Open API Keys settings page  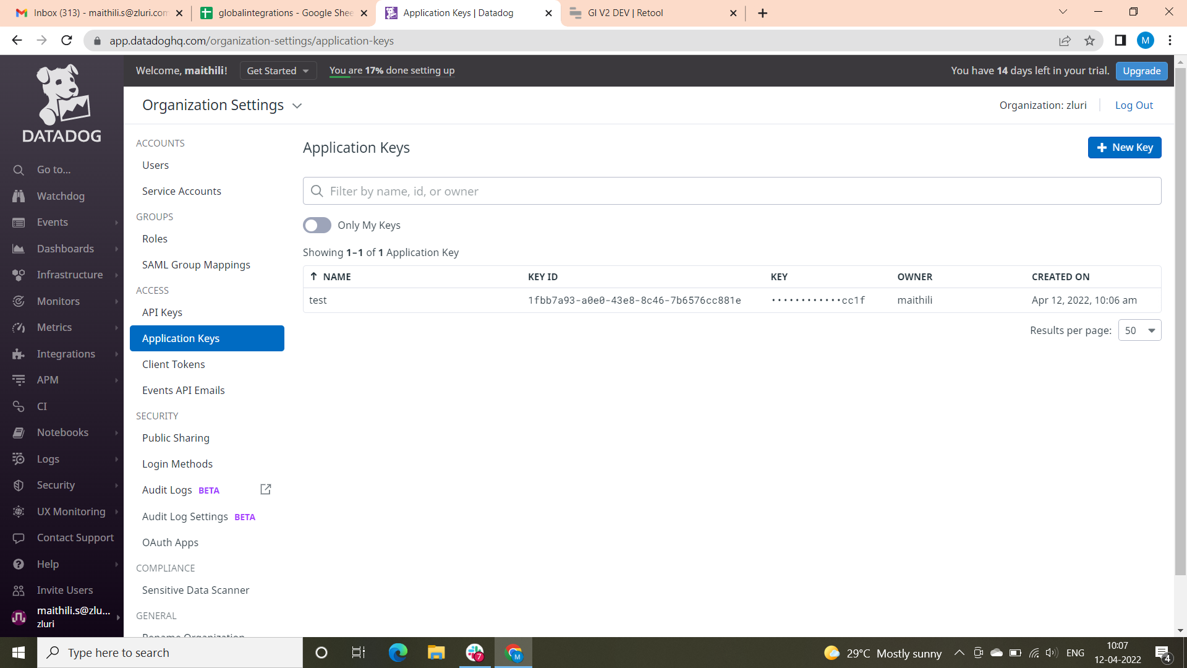tap(162, 312)
